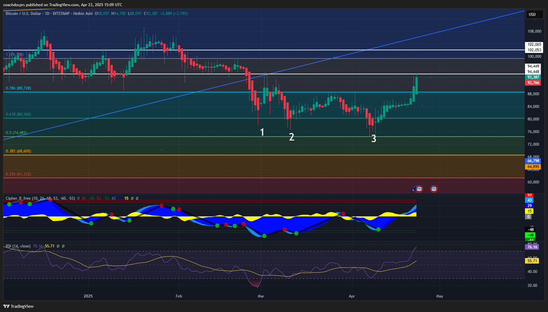
Task: Click the white annotation number 3
Action: (x=374, y=139)
